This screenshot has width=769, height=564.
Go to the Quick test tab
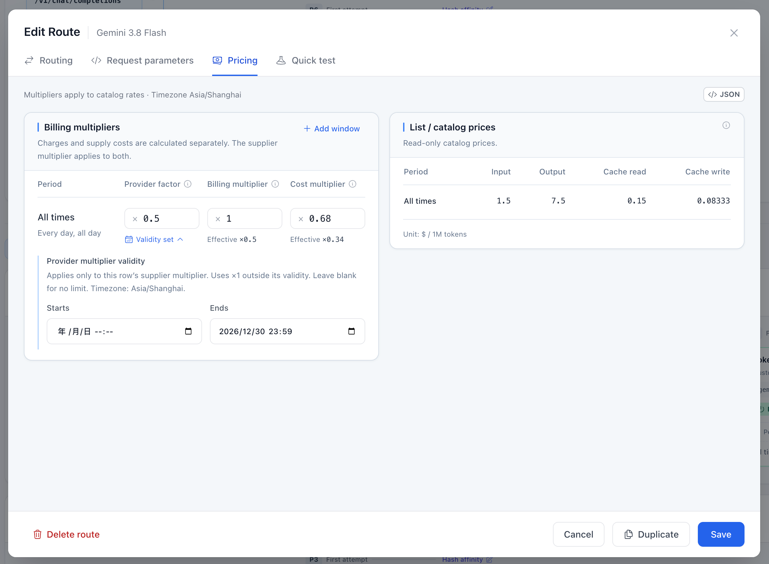click(306, 60)
